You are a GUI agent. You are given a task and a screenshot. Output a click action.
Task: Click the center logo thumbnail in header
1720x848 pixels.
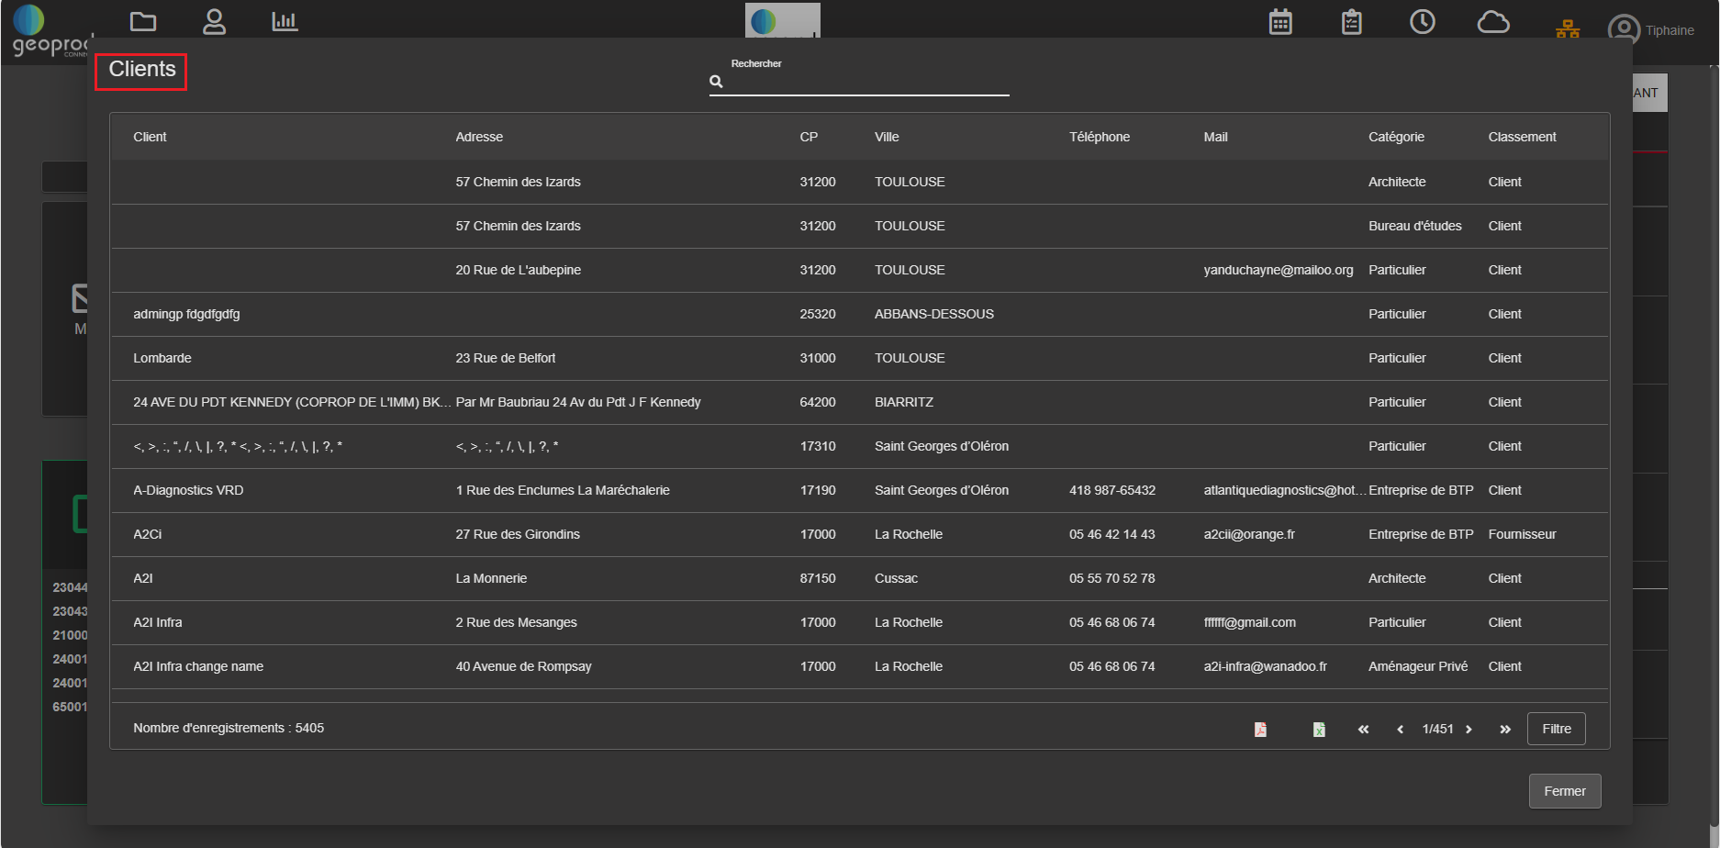click(783, 20)
